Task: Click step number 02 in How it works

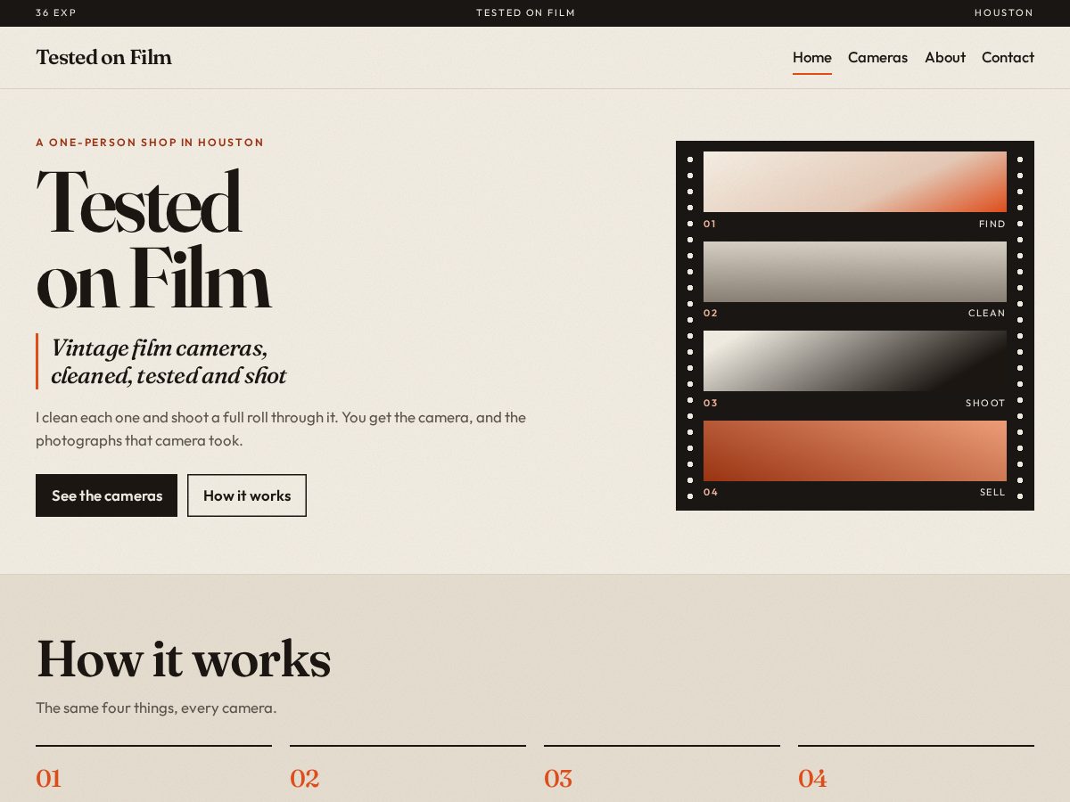Action: (304, 779)
